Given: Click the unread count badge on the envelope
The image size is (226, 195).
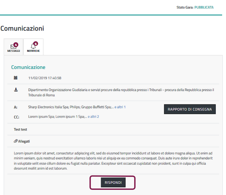Looking at the screenshot, I should (x=16, y=44).
